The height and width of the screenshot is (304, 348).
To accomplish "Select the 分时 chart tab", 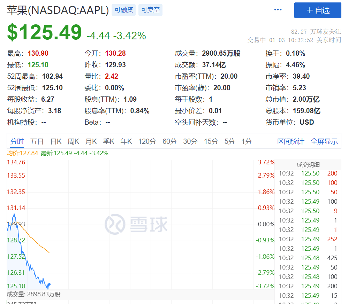I will (x=17, y=141).
